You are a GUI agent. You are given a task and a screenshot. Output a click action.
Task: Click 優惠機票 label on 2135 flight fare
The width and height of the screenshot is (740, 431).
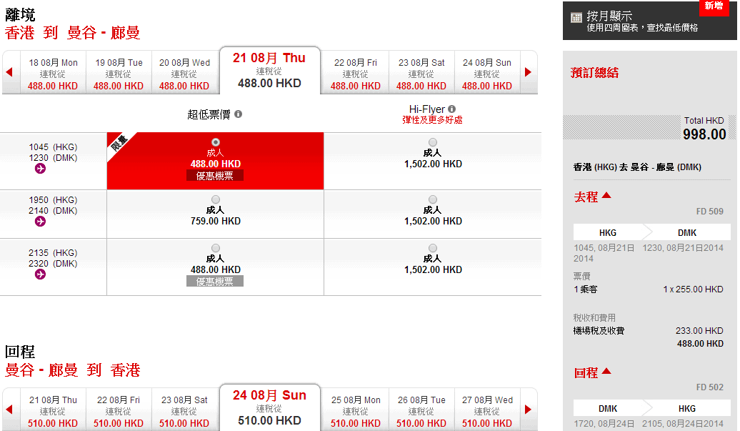pyautogui.click(x=215, y=282)
